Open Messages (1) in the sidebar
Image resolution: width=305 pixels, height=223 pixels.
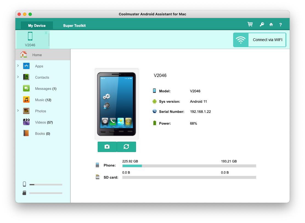tap(43, 88)
